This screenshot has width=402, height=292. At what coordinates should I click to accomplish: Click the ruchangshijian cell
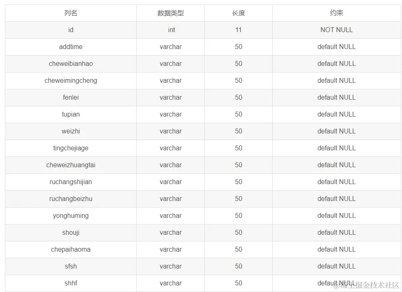pyautogui.click(x=71, y=182)
